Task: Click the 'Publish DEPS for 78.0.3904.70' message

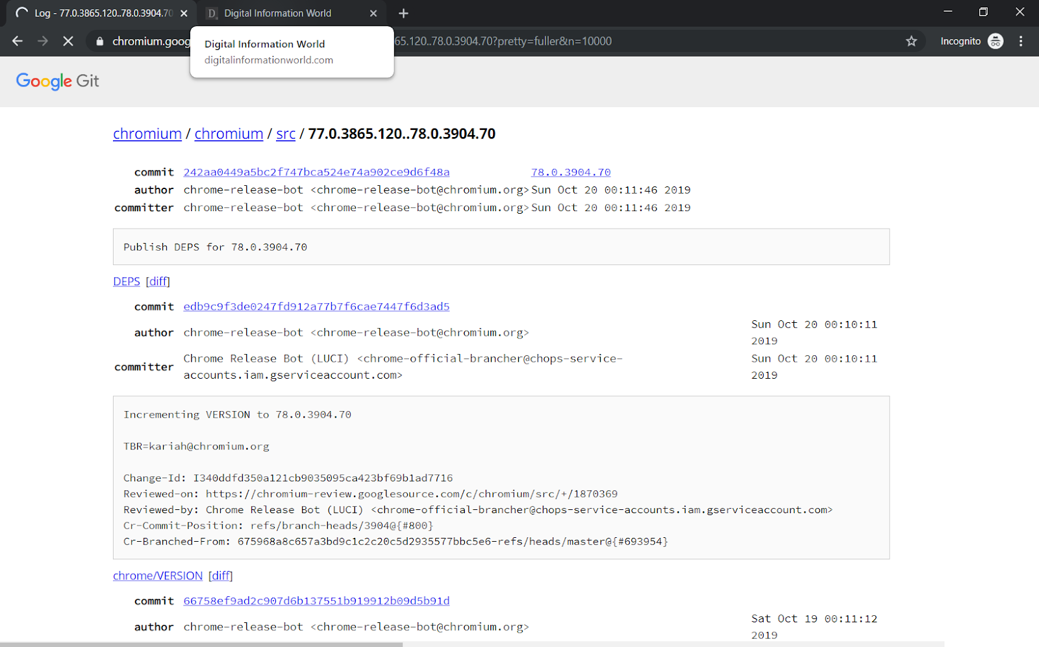Action: pos(216,247)
